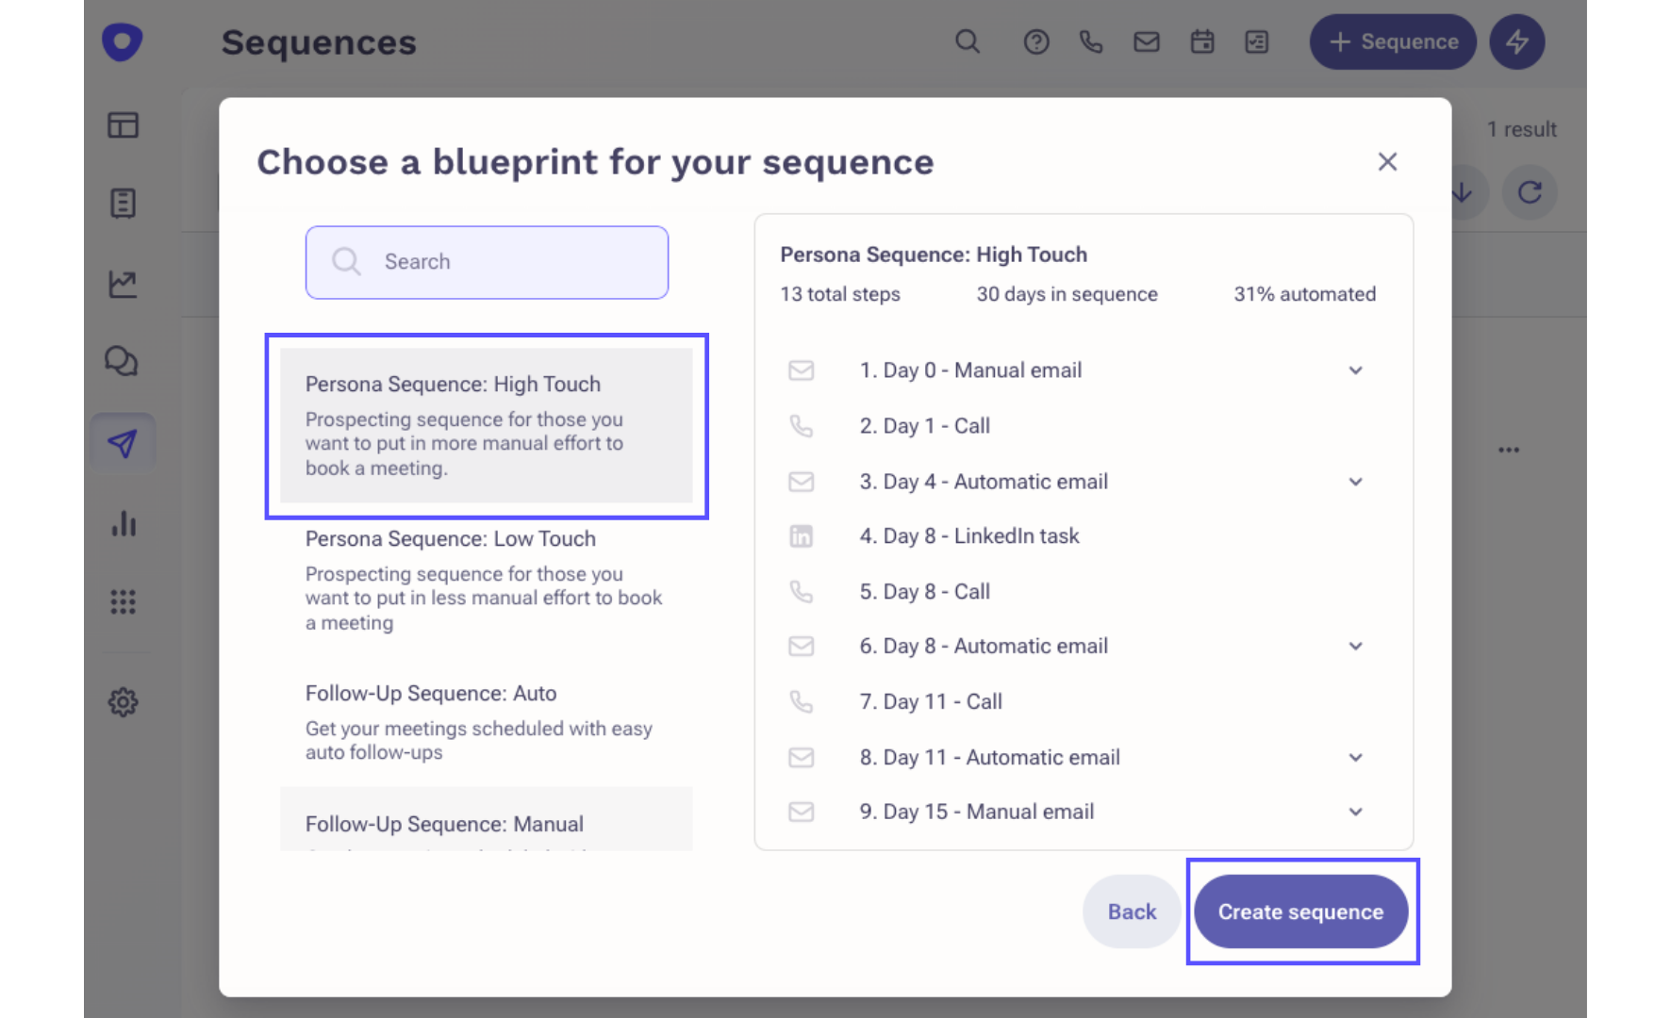
Task: Open the document list icon in sidebar
Action: coord(123,204)
